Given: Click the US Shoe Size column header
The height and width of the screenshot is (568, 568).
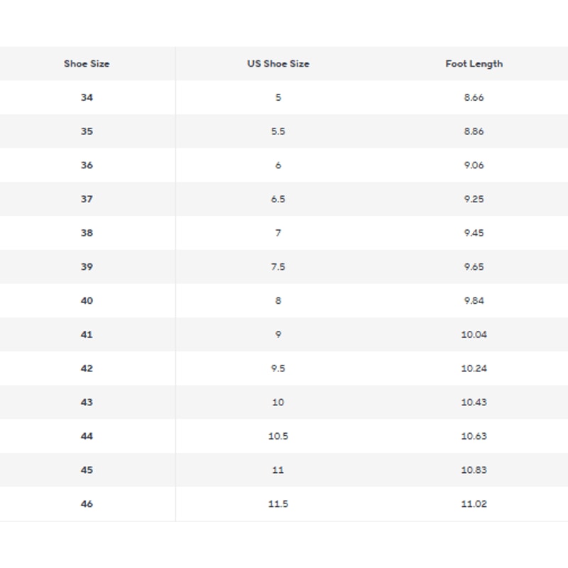Looking at the screenshot, I should (x=278, y=64).
